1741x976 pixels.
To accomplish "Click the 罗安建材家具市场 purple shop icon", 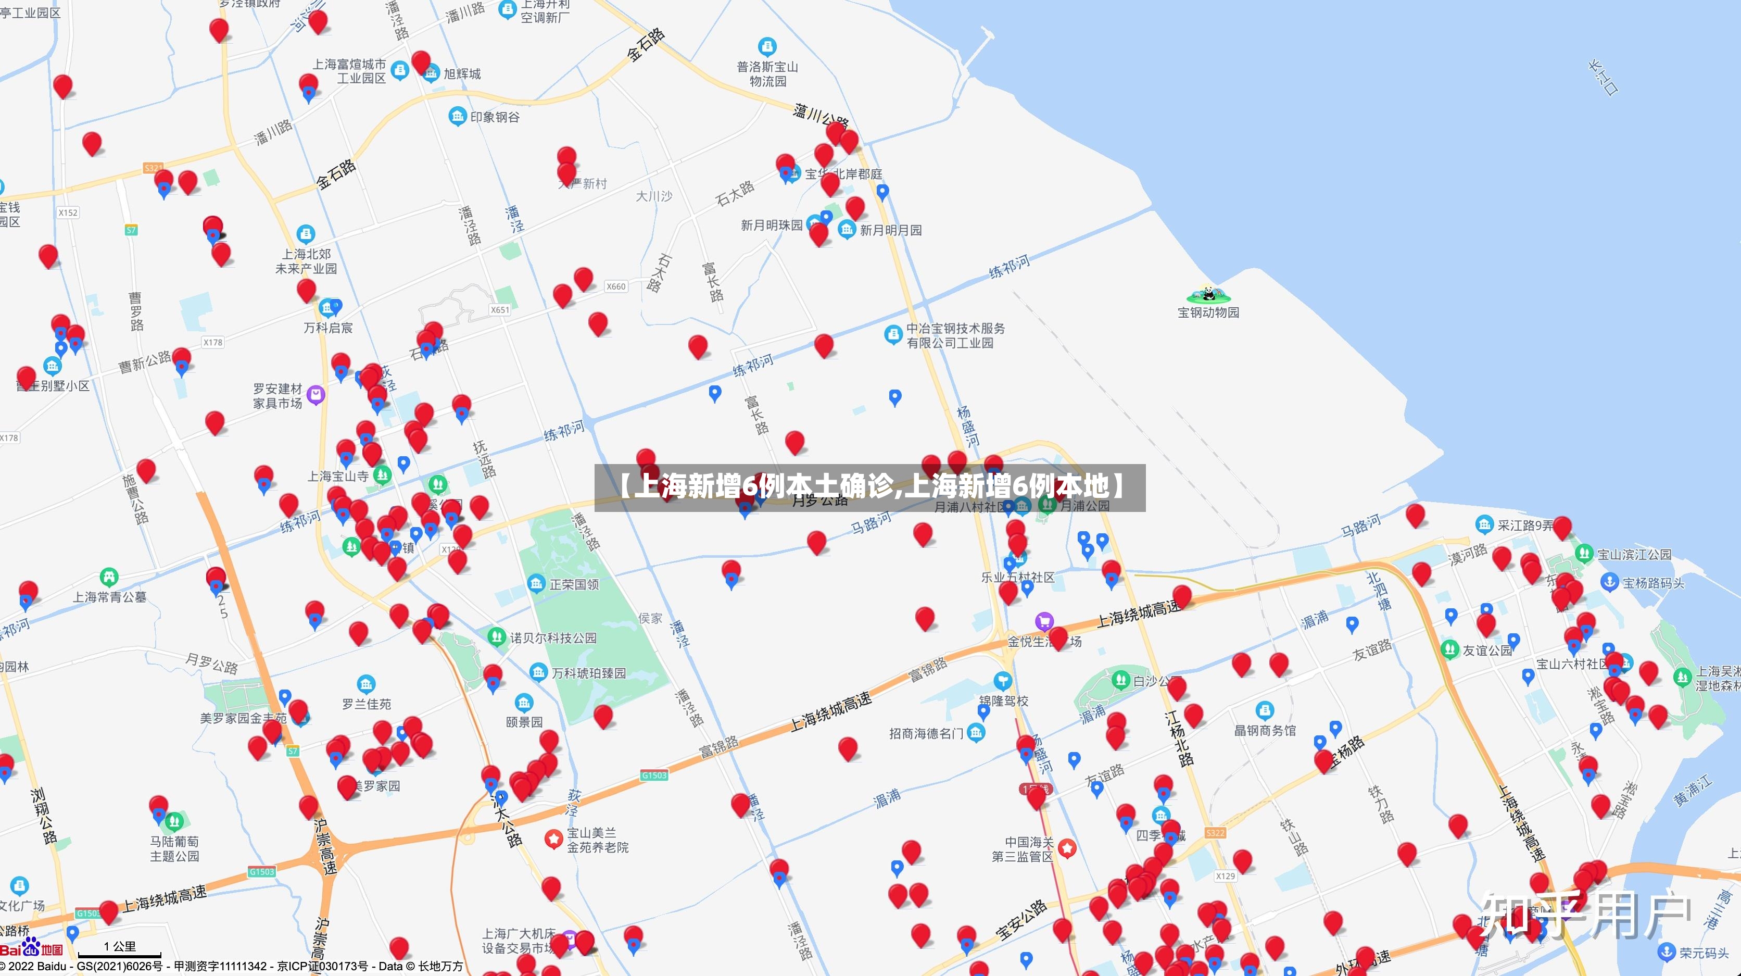I will point(316,394).
